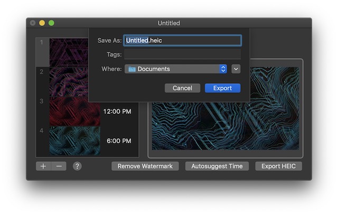The image size is (338, 215).
Task: Click the folder icon in Where dropdown
Action: click(x=132, y=69)
